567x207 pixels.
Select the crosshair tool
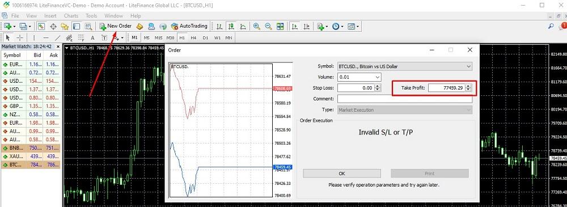pos(20,37)
